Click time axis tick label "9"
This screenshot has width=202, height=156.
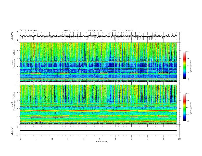point(163,139)
